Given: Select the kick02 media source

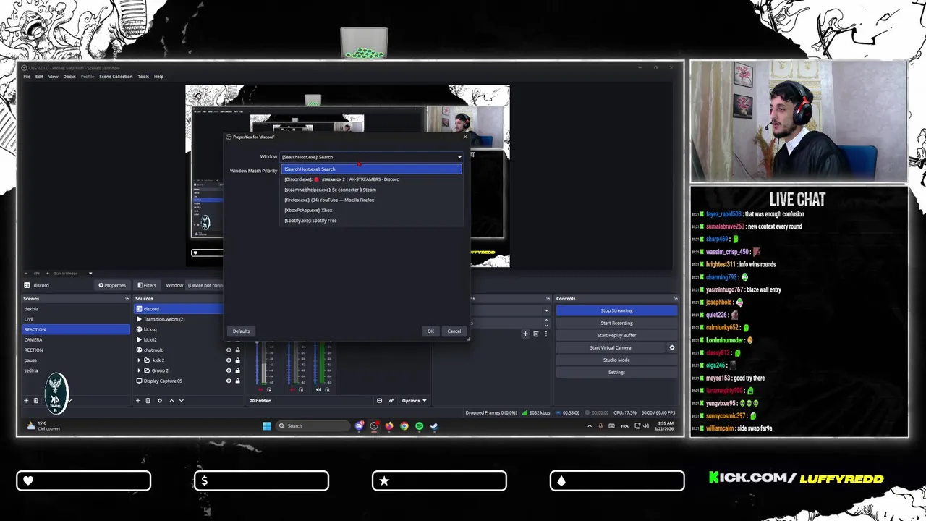Looking at the screenshot, I should click(x=179, y=339).
